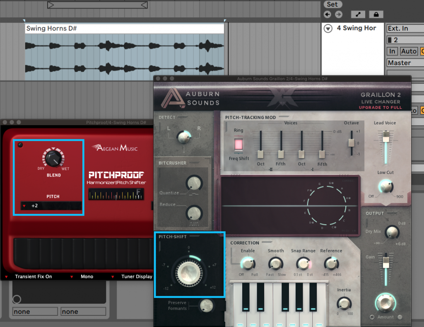424x327 pixels.
Task: Open the Ext. In input chooser
Action: pos(405,28)
